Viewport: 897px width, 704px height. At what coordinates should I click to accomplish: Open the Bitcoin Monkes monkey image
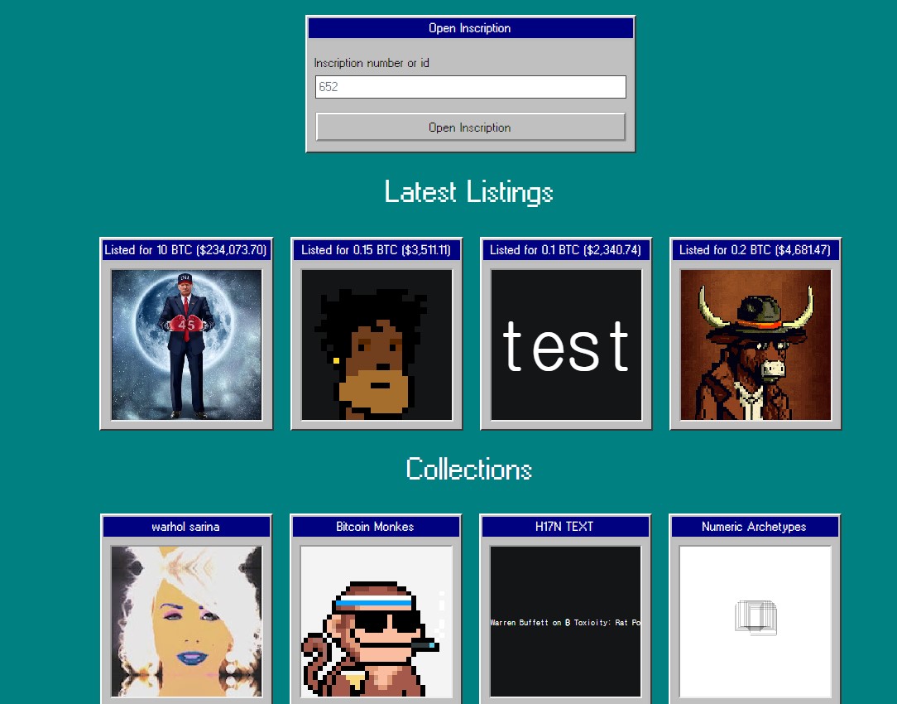377,621
